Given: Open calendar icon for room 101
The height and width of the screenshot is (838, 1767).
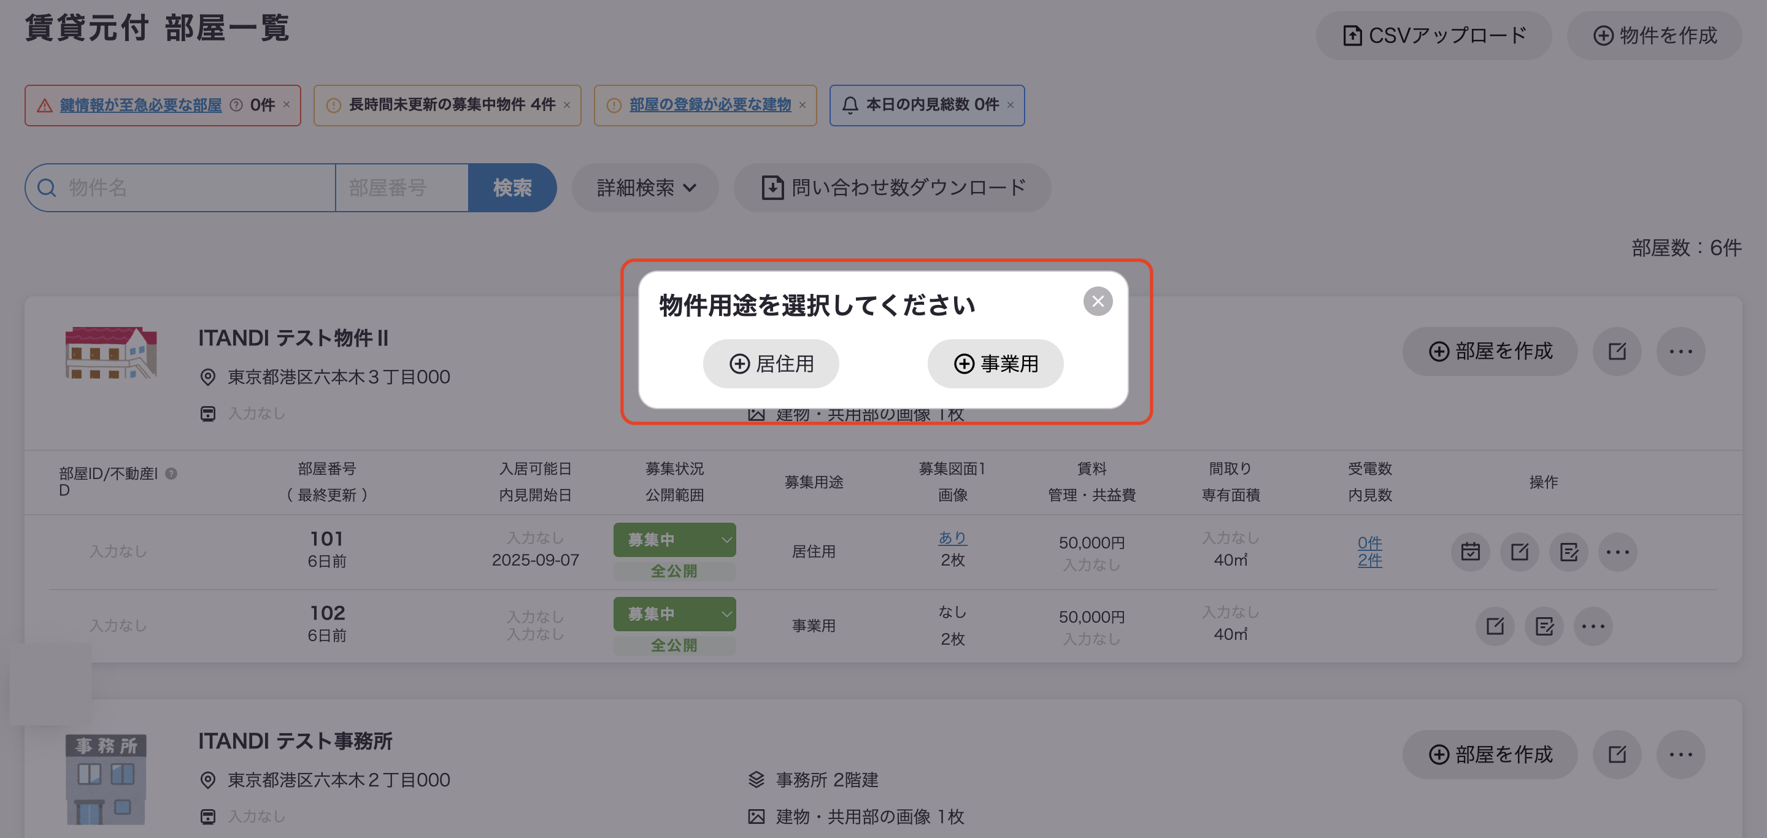Looking at the screenshot, I should point(1470,552).
